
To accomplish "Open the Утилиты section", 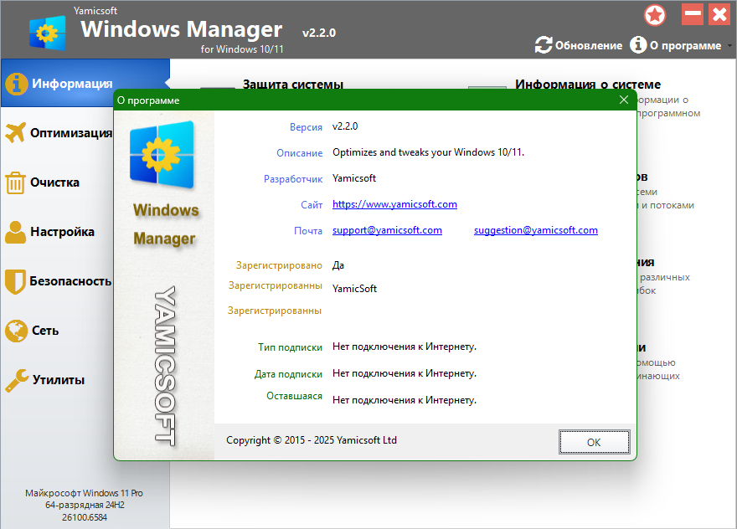I will tap(59, 380).
